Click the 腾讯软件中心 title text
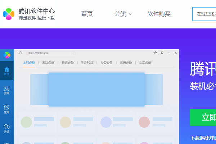Viewport: 216px width, 144px height. point(37,11)
